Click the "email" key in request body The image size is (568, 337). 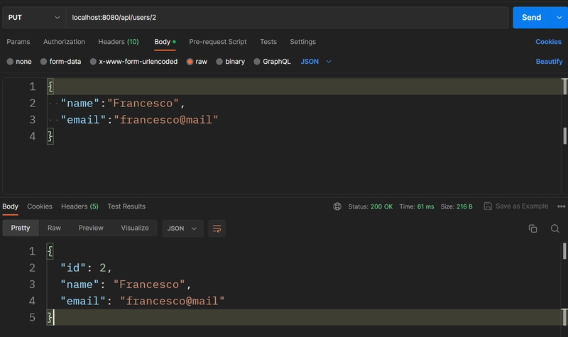83,120
